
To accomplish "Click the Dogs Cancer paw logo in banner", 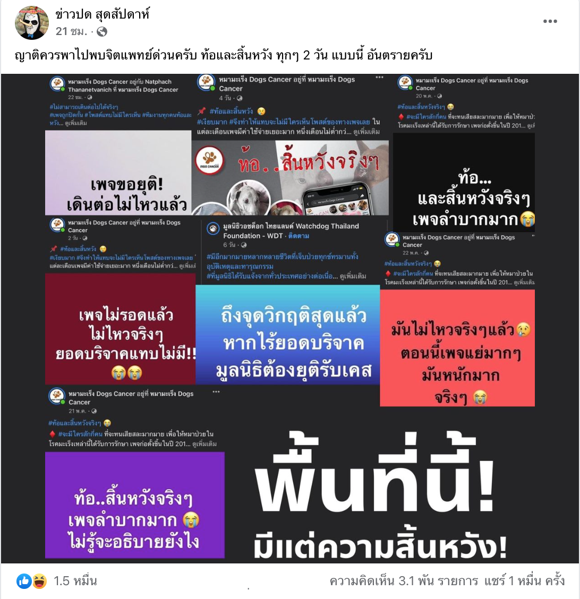I will point(209,160).
